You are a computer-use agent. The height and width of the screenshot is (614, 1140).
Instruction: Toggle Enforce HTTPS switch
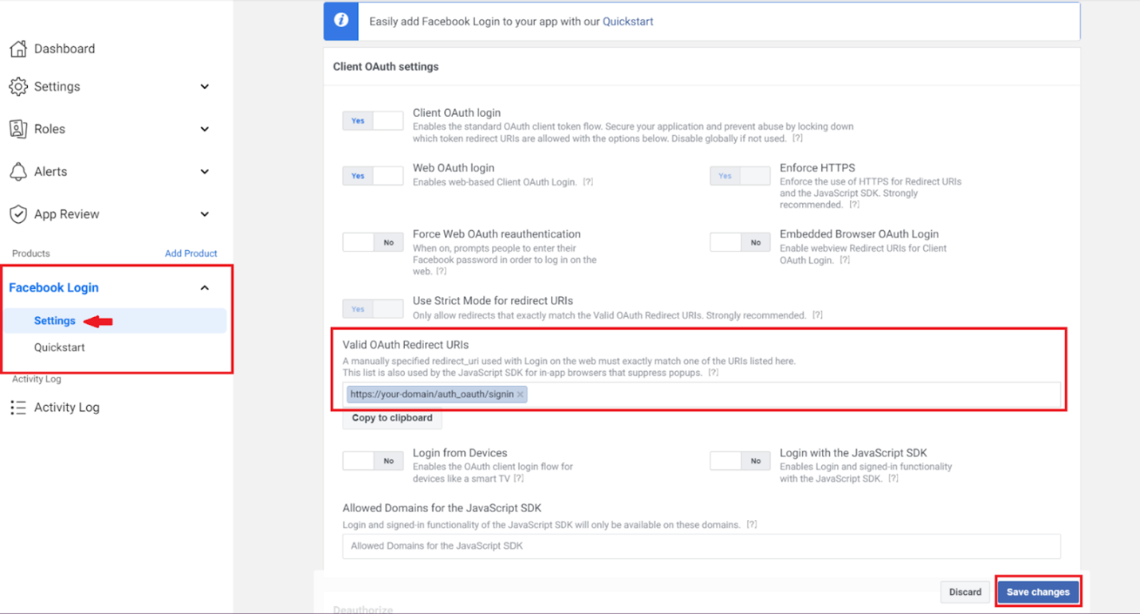(740, 176)
